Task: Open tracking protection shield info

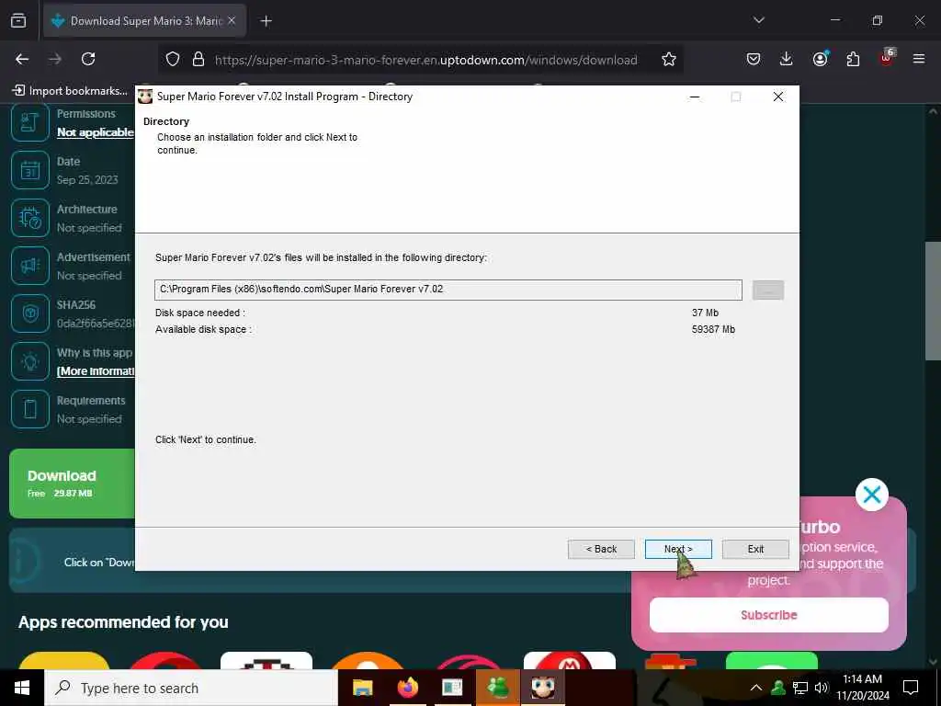Action: click(173, 59)
